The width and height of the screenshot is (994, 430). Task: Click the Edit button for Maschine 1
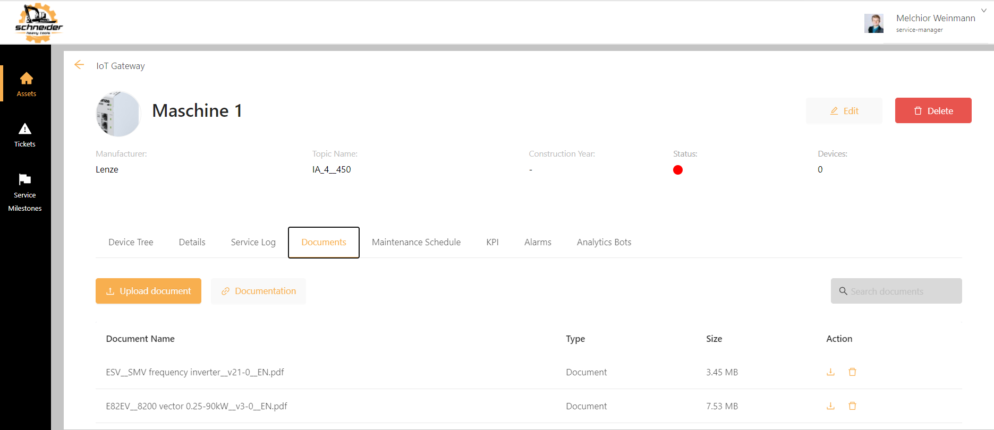pyautogui.click(x=844, y=111)
